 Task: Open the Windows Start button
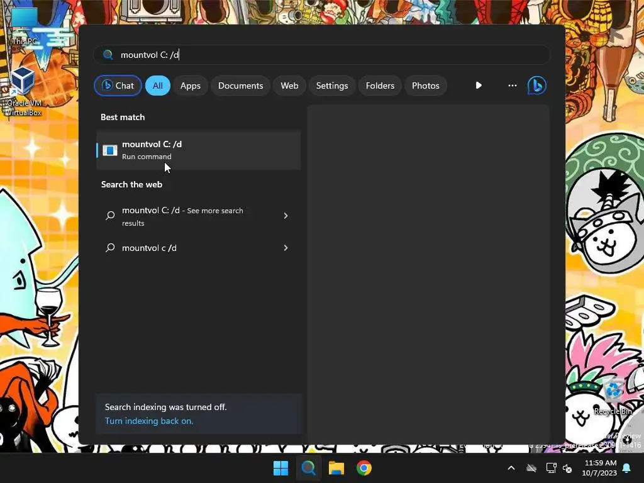tap(281, 468)
